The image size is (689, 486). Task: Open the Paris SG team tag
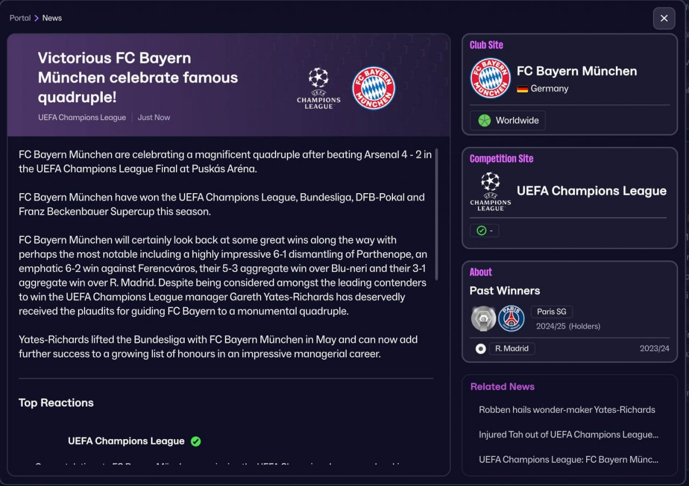pyautogui.click(x=552, y=312)
